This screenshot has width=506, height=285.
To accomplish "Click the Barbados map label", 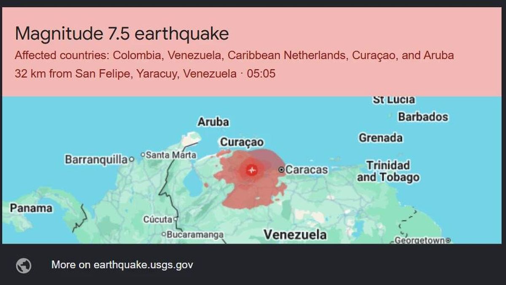I will 423,117.
